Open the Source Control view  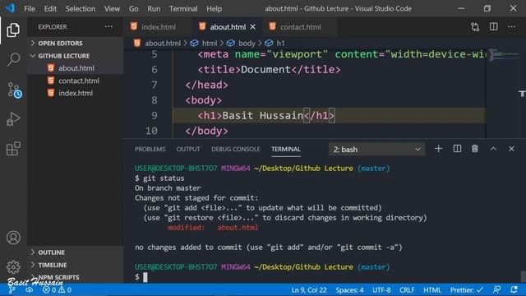(14, 90)
